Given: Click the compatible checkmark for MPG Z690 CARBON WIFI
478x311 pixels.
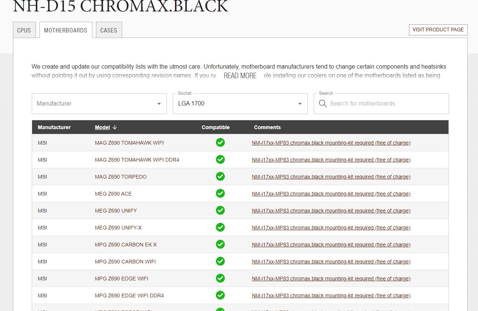Looking at the screenshot, I should click(220, 261).
